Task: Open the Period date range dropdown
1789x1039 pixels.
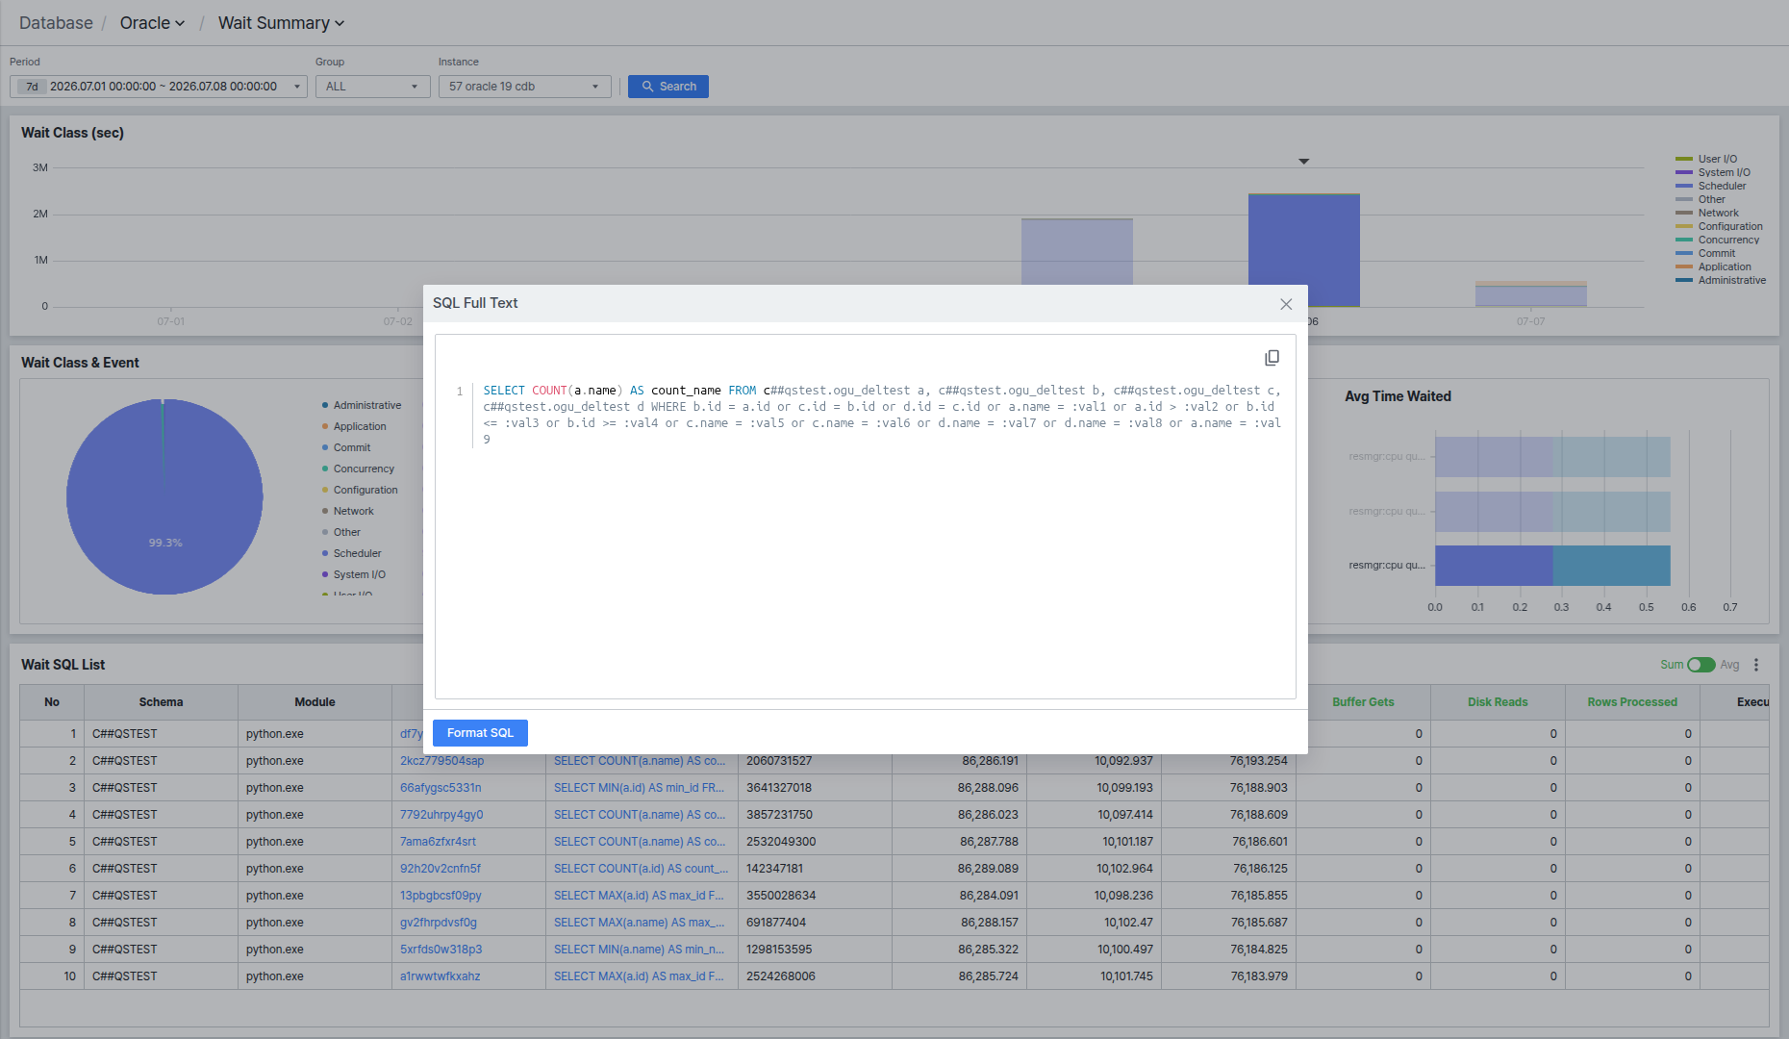Action: [159, 87]
